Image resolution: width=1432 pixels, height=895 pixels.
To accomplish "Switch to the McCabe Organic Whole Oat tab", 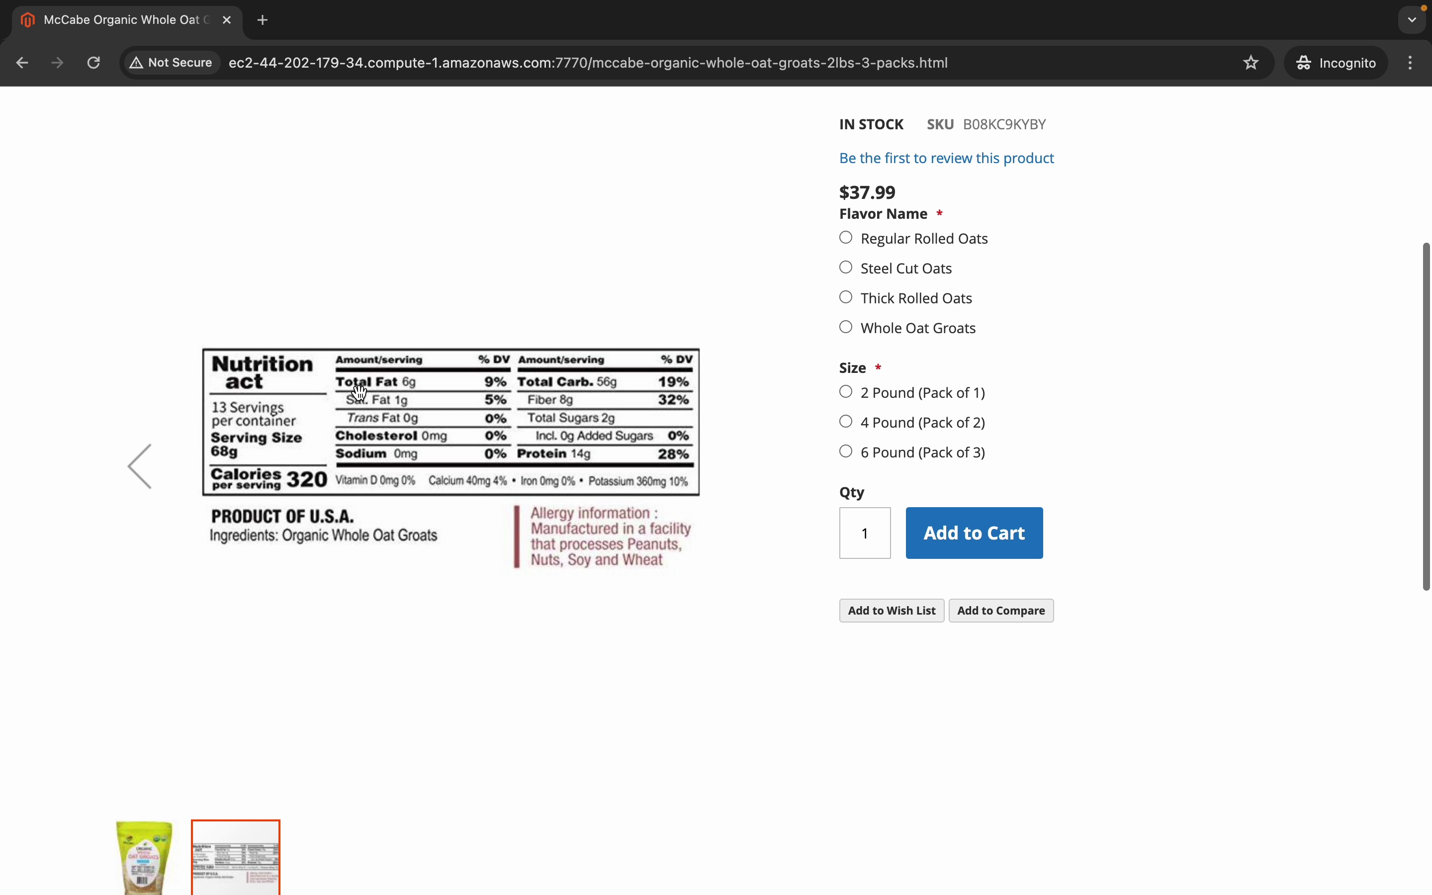I will tap(121, 20).
